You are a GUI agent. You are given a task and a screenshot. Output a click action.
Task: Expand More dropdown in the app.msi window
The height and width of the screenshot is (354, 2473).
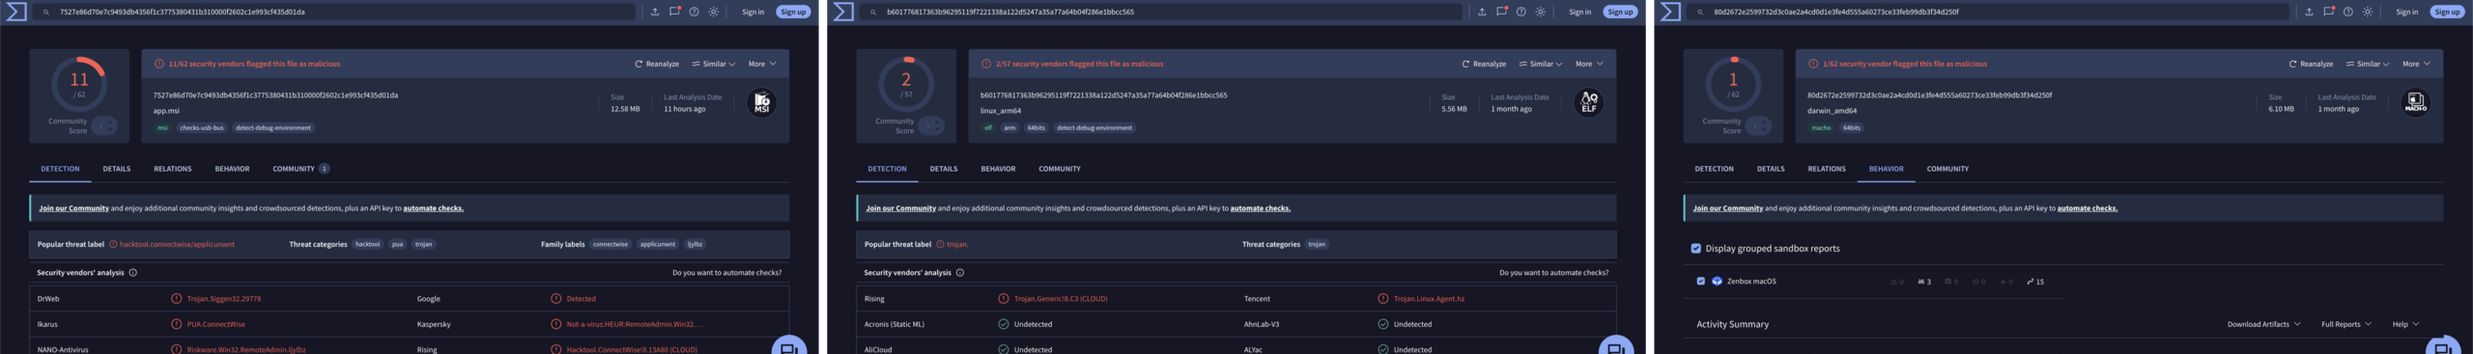762,64
